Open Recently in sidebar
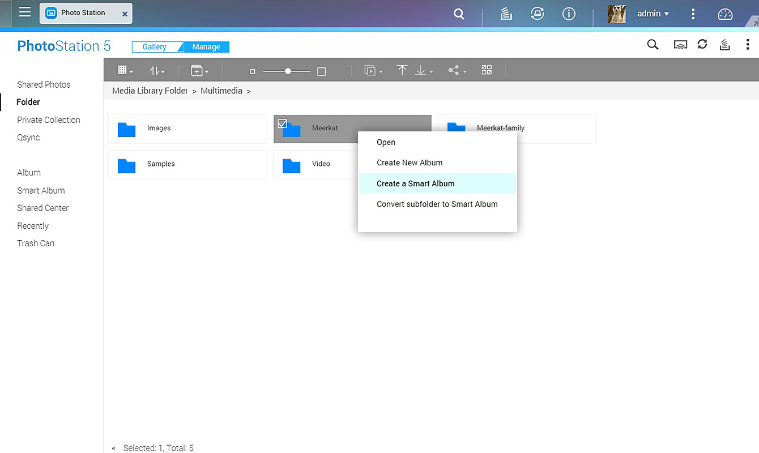The image size is (759, 453). (x=33, y=225)
